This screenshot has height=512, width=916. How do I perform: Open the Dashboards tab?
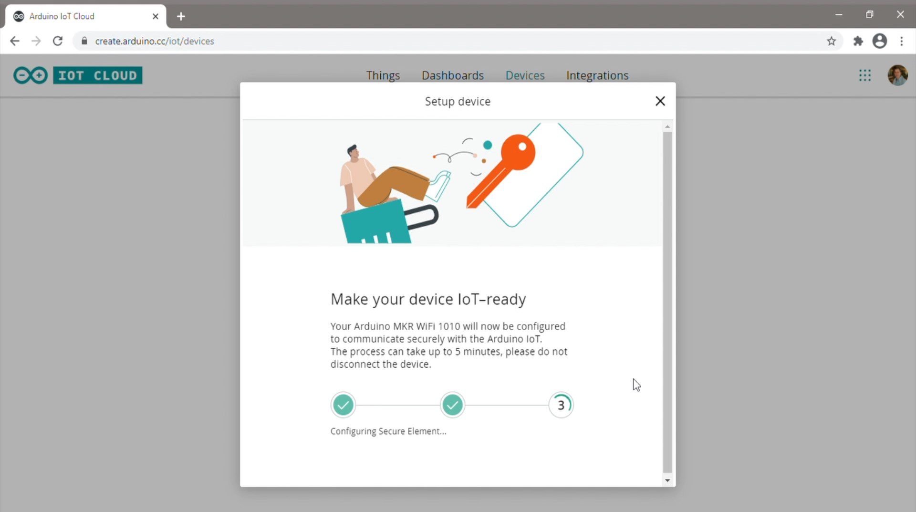tap(452, 75)
